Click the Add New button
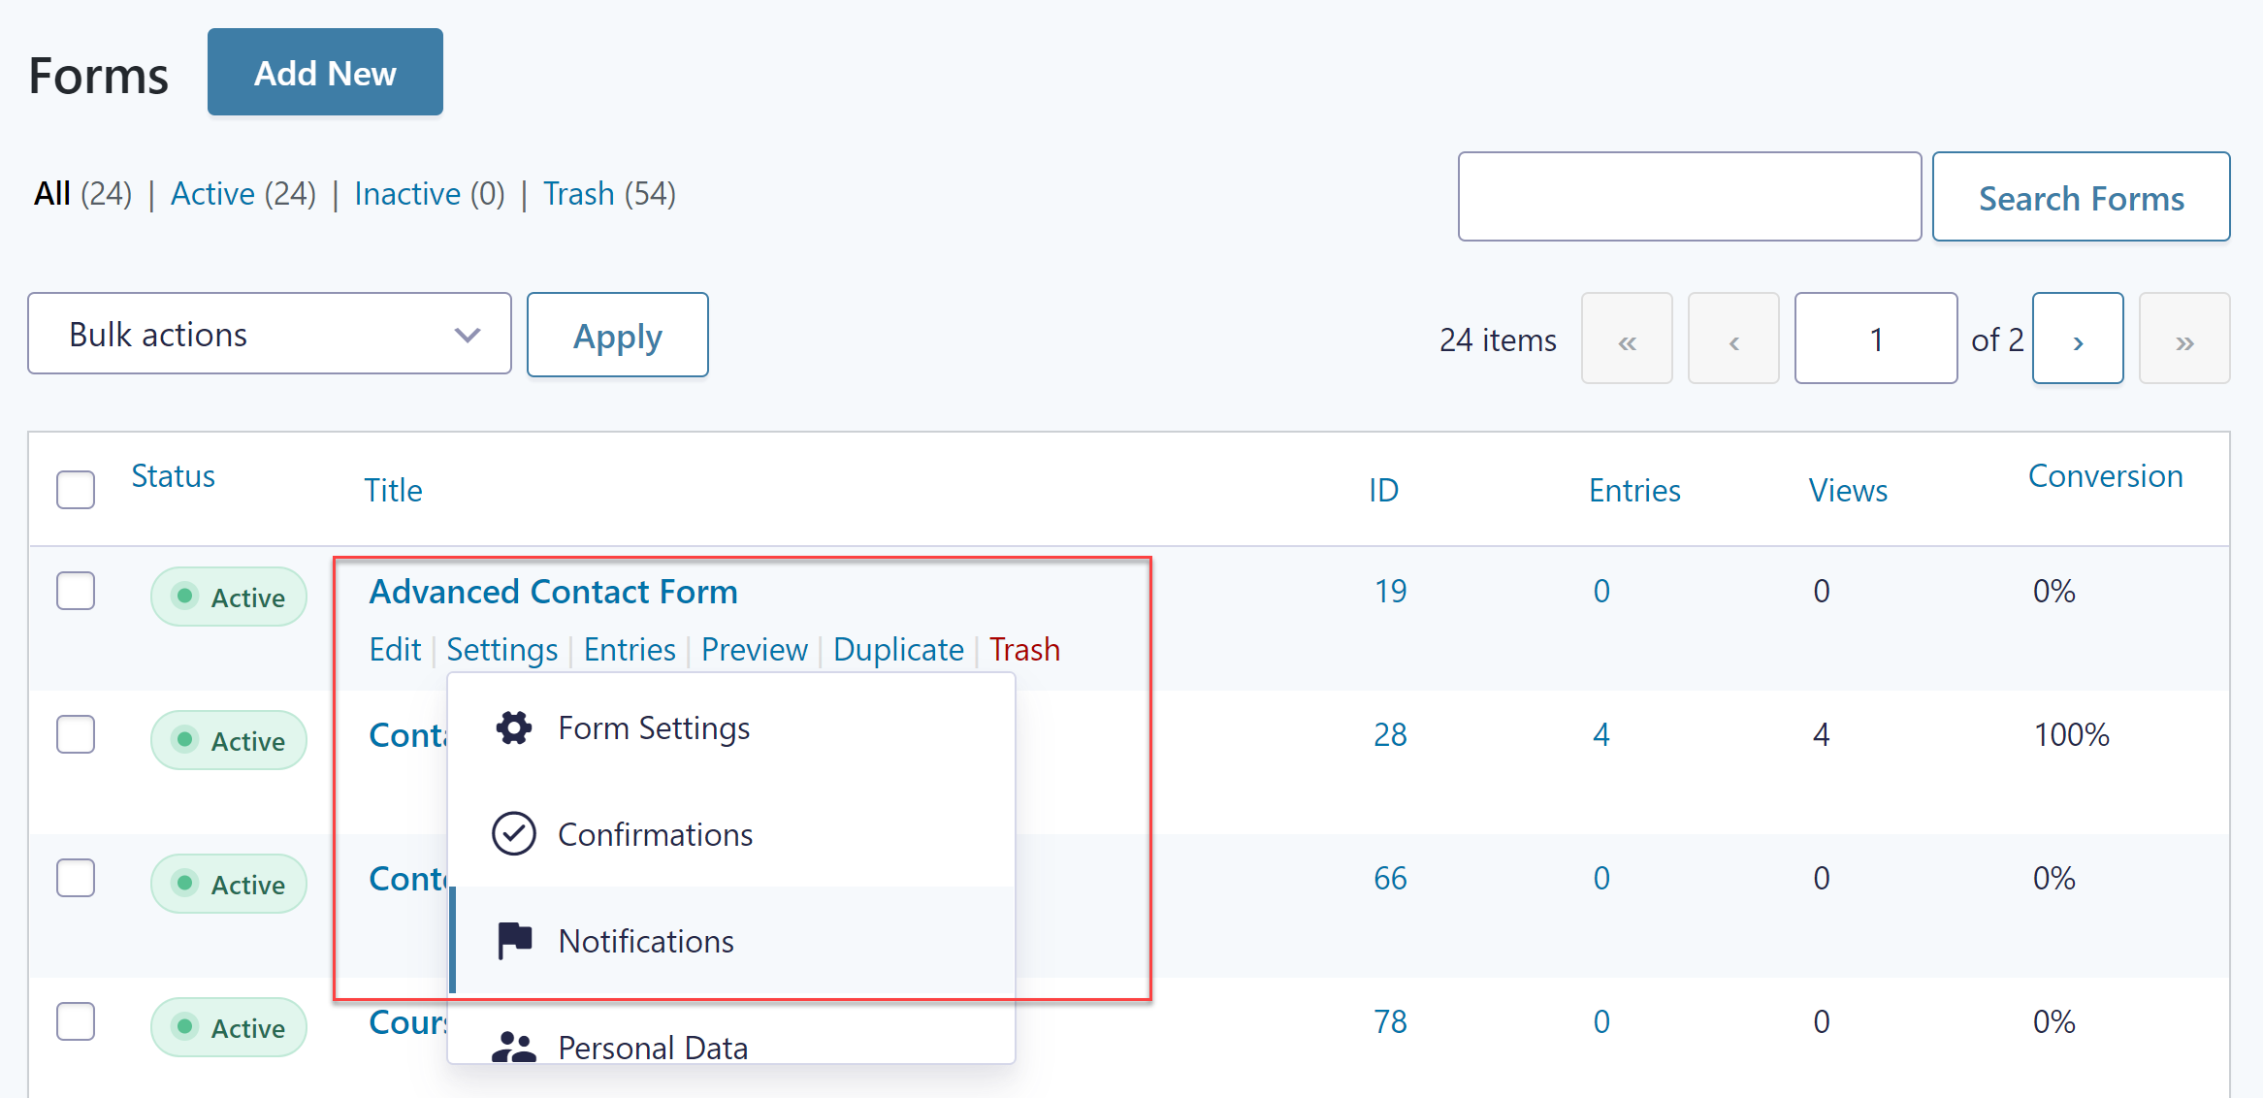The height and width of the screenshot is (1098, 2263). [325, 72]
